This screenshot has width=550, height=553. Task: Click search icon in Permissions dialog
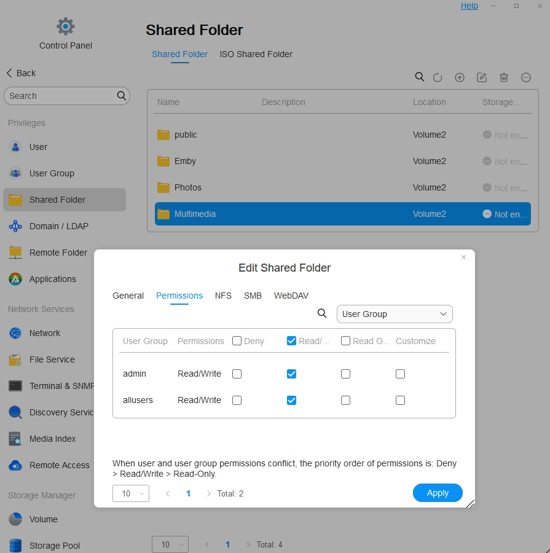coord(322,313)
